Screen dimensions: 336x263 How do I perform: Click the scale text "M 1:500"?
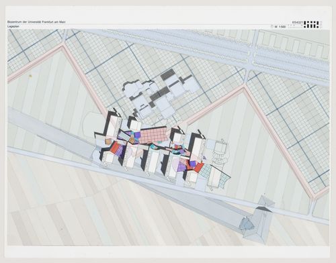click(280, 27)
